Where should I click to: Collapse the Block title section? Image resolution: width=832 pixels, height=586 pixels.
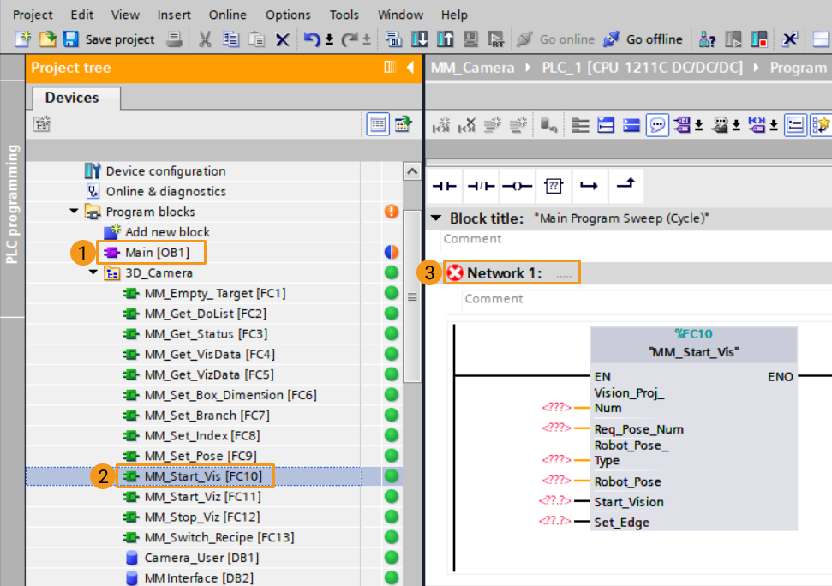click(436, 218)
